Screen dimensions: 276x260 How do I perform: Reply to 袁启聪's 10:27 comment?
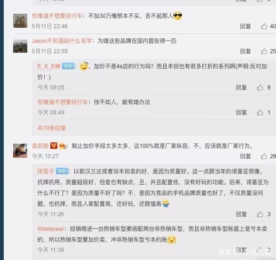(245, 156)
